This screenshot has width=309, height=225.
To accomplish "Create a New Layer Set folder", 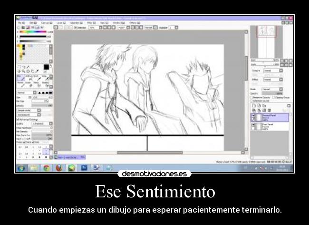I will point(264,106).
